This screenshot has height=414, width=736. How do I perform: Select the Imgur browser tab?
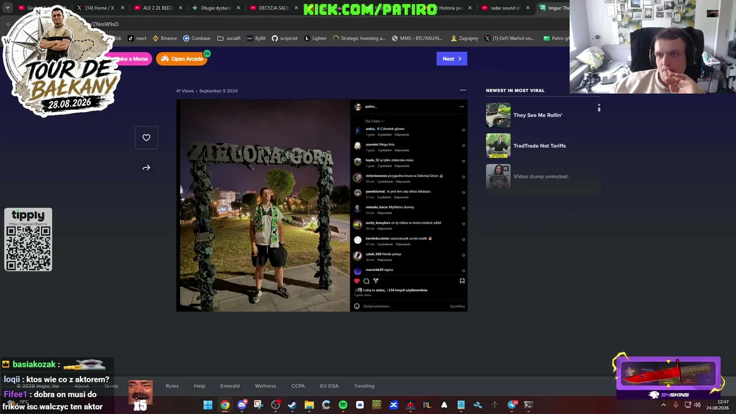coord(553,8)
